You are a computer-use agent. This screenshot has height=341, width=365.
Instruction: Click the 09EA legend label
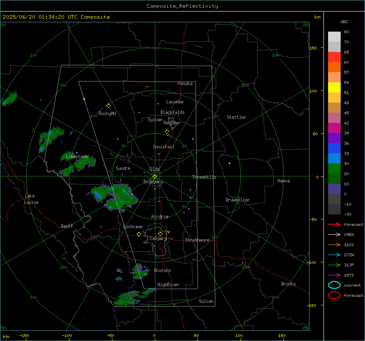pos(349,235)
